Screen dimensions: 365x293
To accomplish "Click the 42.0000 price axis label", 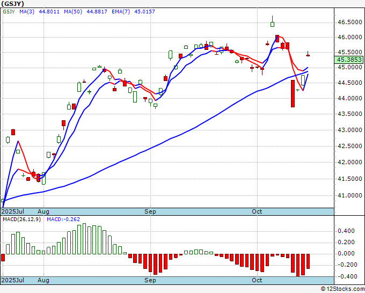I will coord(350,162).
